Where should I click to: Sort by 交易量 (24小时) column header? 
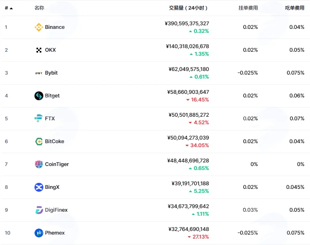188,8
